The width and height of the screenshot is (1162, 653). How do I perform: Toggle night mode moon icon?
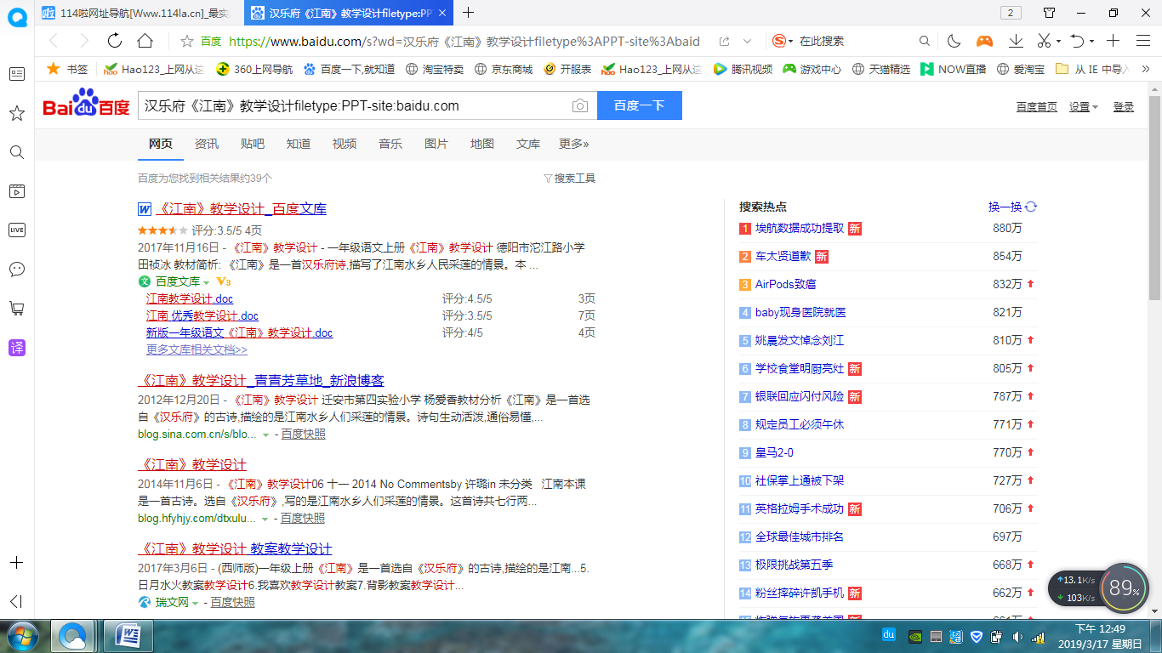coord(954,41)
